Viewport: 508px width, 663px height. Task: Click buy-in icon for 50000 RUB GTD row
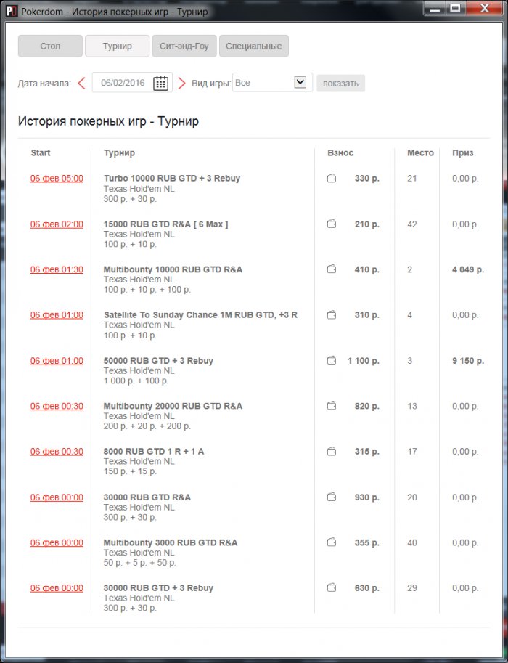pyautogui.click(x=332, y=361)
